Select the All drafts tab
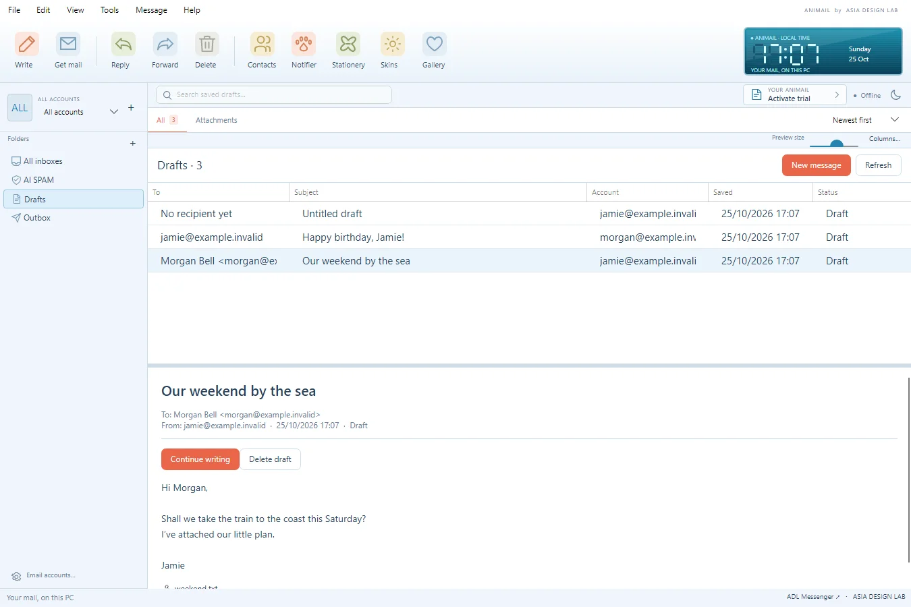 tap(167, 120)
